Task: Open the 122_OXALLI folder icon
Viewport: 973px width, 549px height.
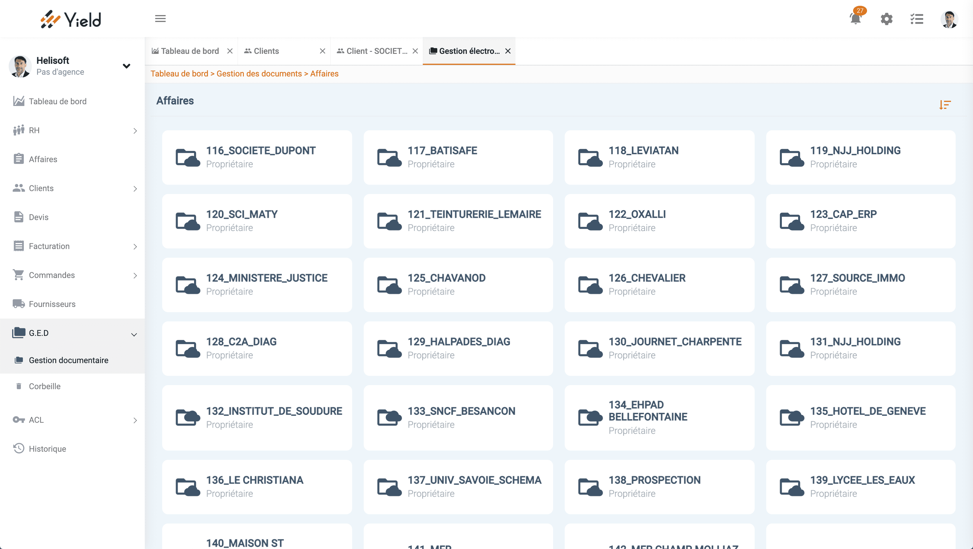Action: tap(590, 221)
